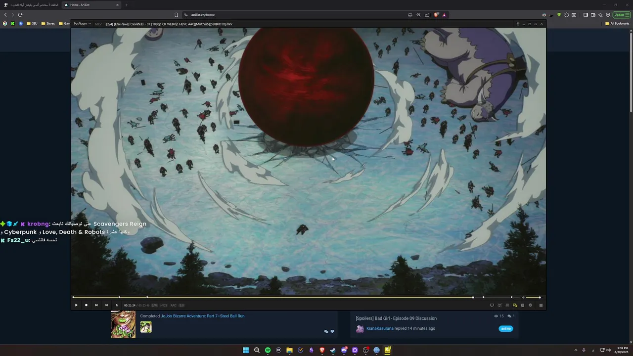Click the highlighted yellow PotPlayer control icon
This screenshot has width=633, height=356.
pyautogui.click(x=515, y=305)
